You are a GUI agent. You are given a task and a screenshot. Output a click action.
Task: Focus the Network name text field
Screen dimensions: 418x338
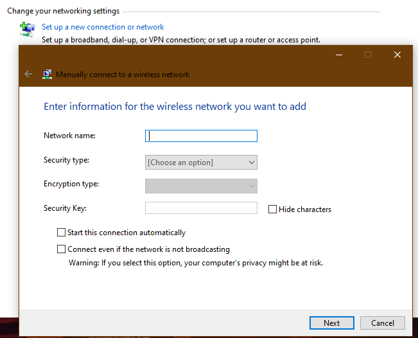point(201,136)
